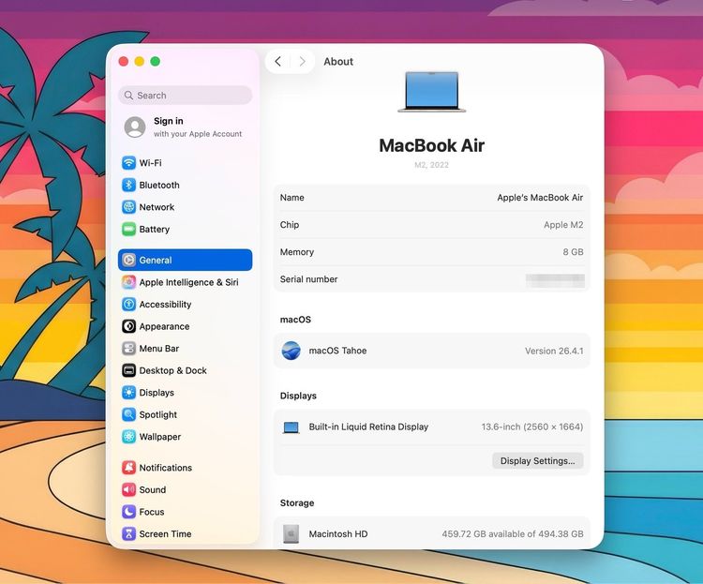The height and width of the screenshot is (584, 703).
Task: Open the Desktop & Dock icon
Action: 128,370
